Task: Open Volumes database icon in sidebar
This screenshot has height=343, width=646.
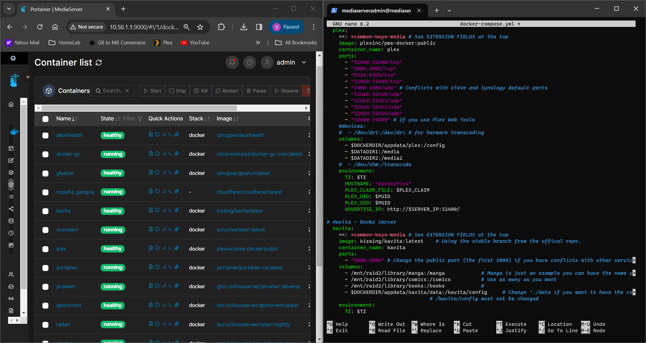Action: coord(11,221)
